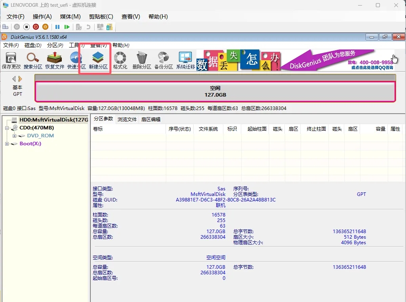Screen dimensions: 406x302
Task: Click the rightmost VM toolbar icon
Action: point(110,27)
